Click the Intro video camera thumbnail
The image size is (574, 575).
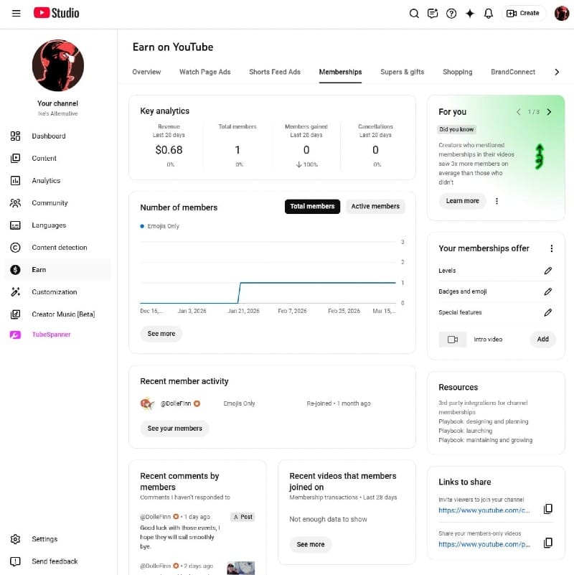pyautogui.click(x=453, y=340)
